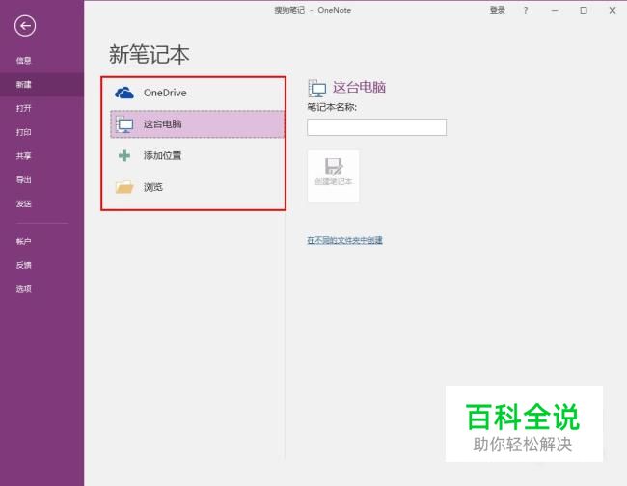
Task: Minimize the OneNote window
Action: pos(555,10)
